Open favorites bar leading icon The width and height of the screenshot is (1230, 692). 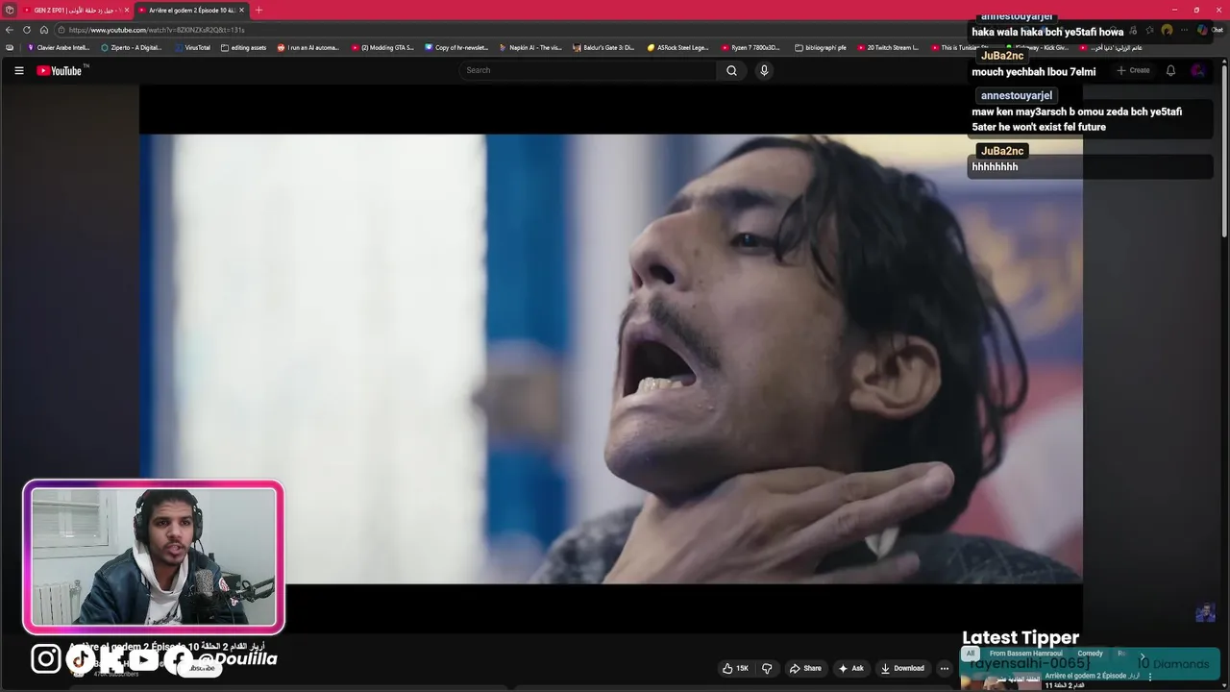[x=10, y=47]
